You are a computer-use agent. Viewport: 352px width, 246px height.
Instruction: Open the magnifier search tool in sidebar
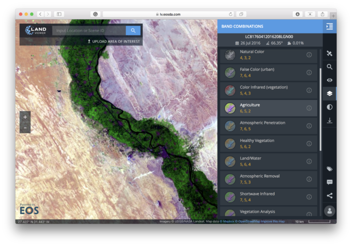(329, 66)
